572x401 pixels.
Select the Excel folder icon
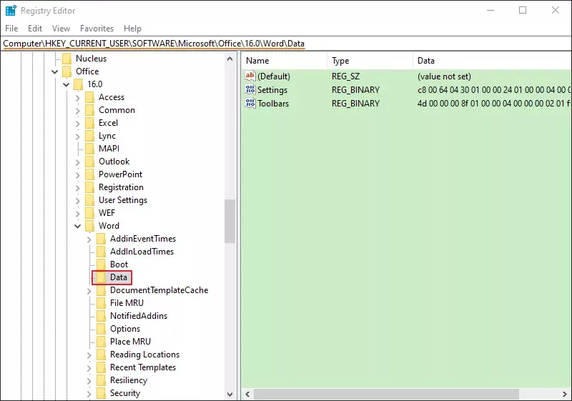[x=89, y=123]
